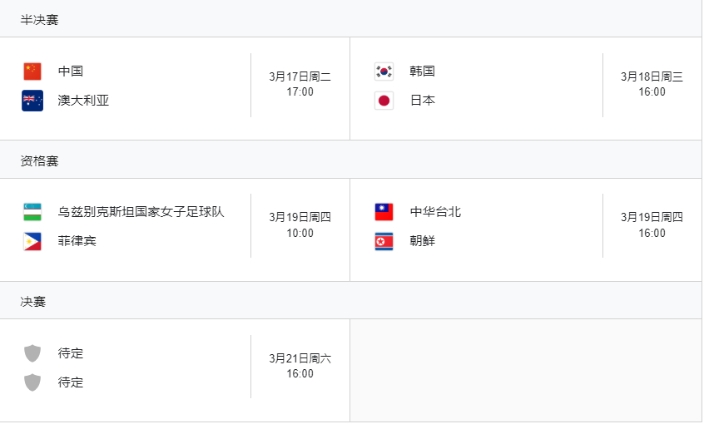Click the 3月19日周四 10:00 match time

click(300, 225)
